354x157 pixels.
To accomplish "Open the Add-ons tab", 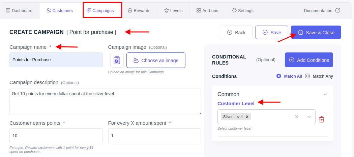I will pos(207,10).
